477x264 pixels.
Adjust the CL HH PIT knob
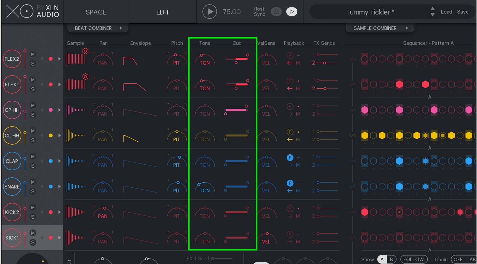(x=176, y=136)
